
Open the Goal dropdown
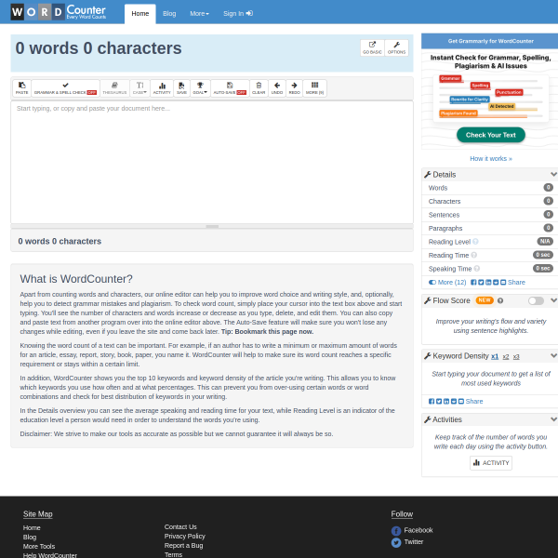click(200, 88)
